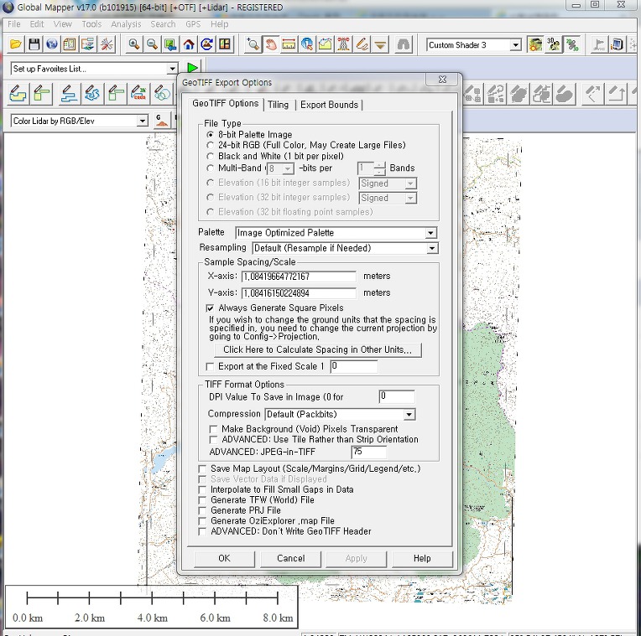Click the four-pane map layout icon
641x636 pixels.
[225, 44]
